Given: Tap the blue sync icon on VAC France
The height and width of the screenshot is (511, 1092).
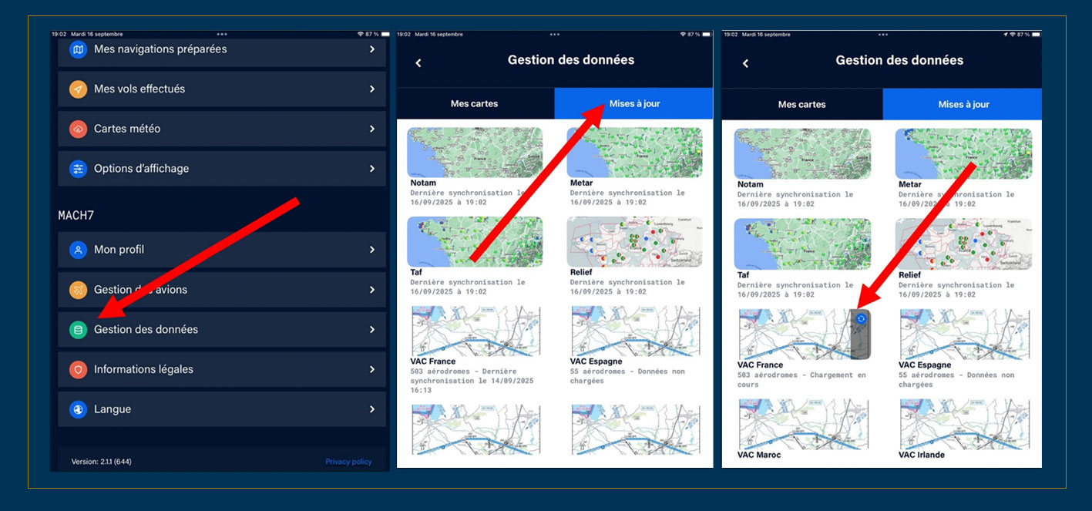Looking at the screenshot, I should [x=861, y=318].
